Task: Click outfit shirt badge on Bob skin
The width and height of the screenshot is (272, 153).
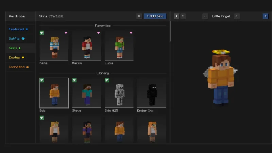Action: (x=42, y=80)
